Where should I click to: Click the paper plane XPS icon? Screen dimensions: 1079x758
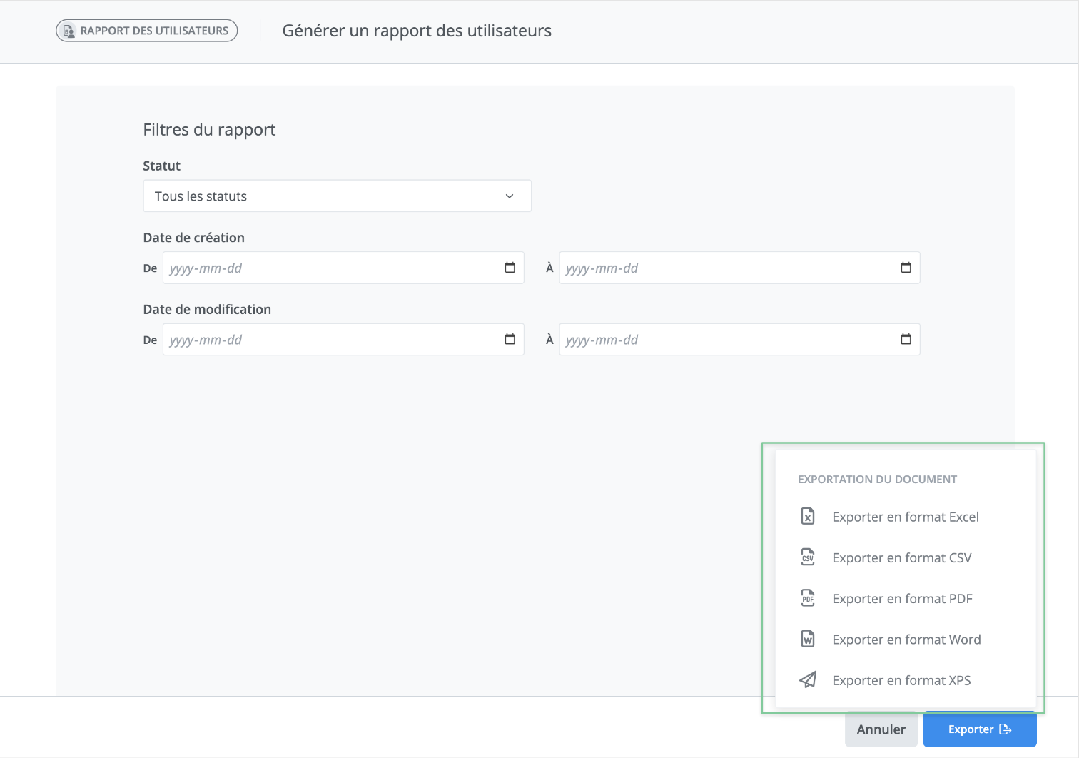tap(807, 679)
